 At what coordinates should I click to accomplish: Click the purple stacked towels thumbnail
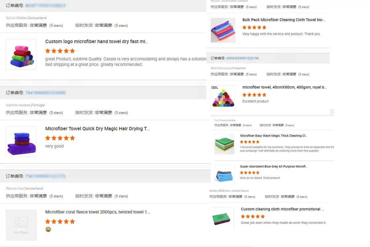click(x=21, y=142)
